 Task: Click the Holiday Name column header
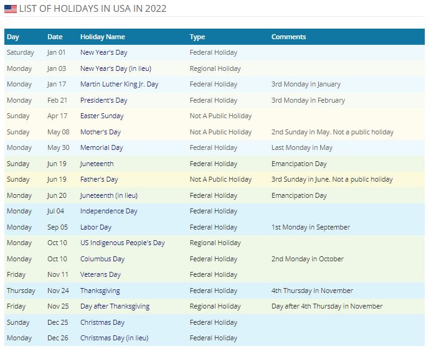point(103,37)
